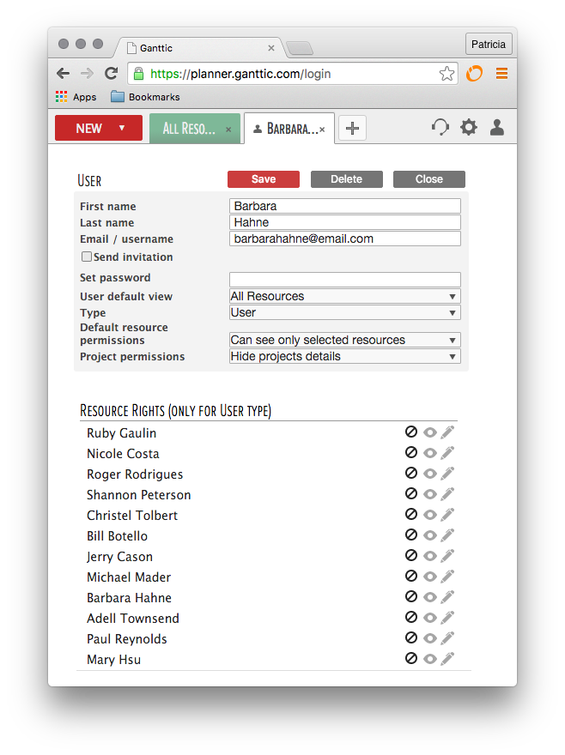The height and width of the screenshot is (755, 565).
Task: Set no access for Roger Rodrigues
Action: (410, 474)
